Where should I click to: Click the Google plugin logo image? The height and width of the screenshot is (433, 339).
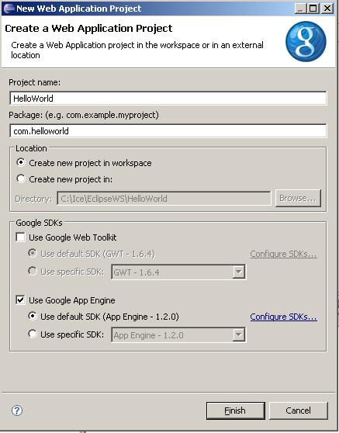point(306,41)
